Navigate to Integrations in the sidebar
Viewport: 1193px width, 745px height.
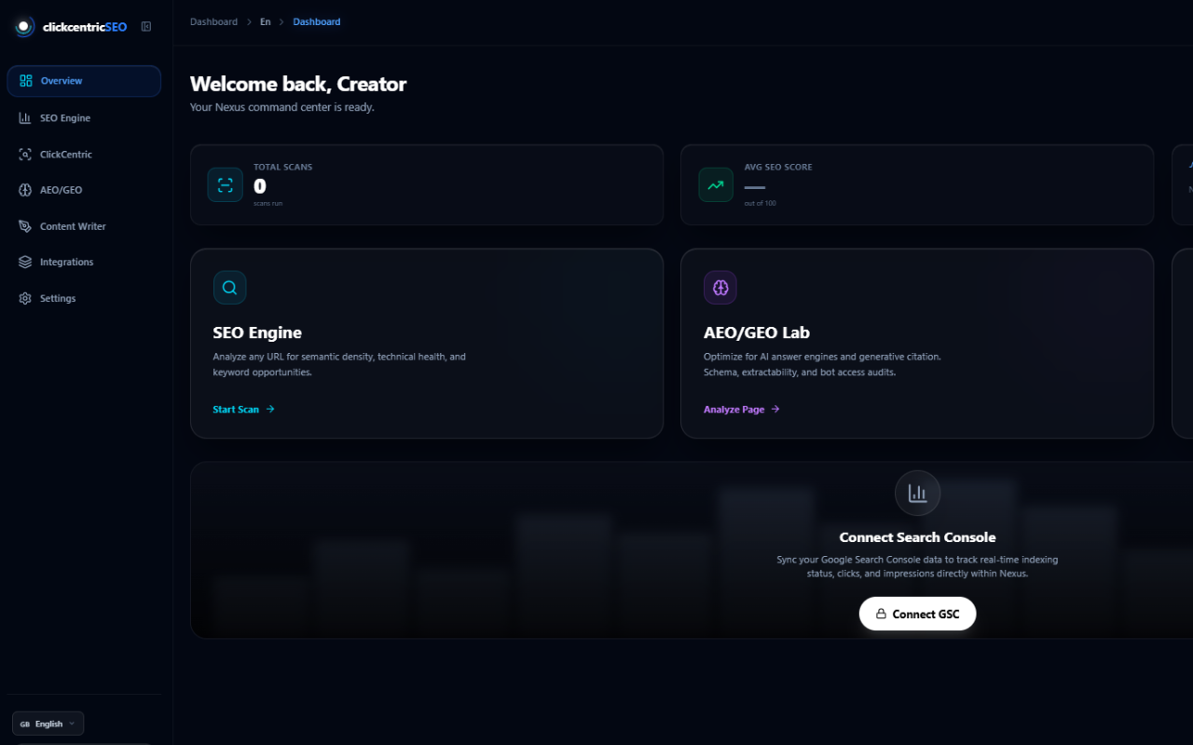tap(84, 263)
